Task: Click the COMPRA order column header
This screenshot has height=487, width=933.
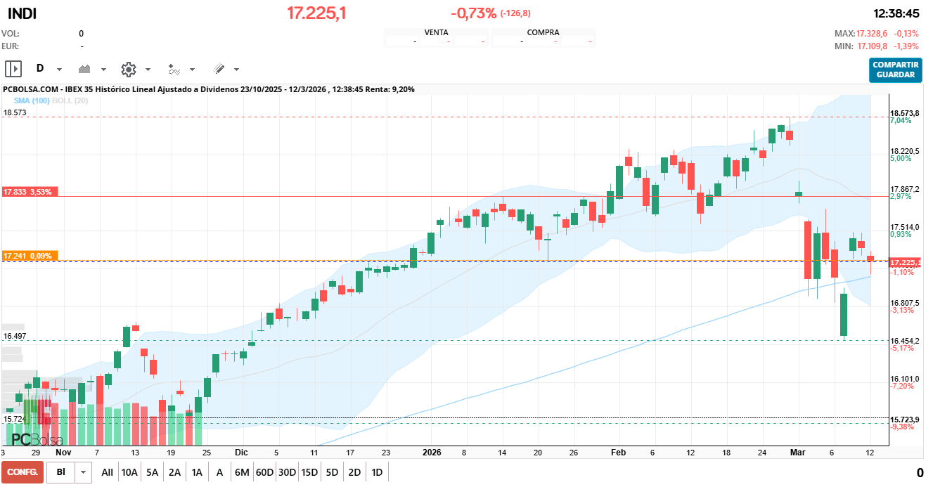Action: pyautogui.click(x=544, y=32)
